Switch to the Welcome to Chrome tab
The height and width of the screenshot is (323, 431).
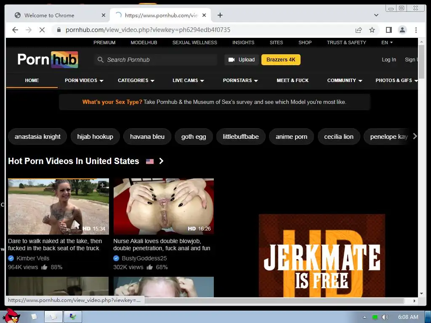coord(58,15)
